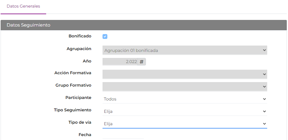The image size is (288, 140).
Task: Uncheck the Bonificado checkbox
Action: 105,37
